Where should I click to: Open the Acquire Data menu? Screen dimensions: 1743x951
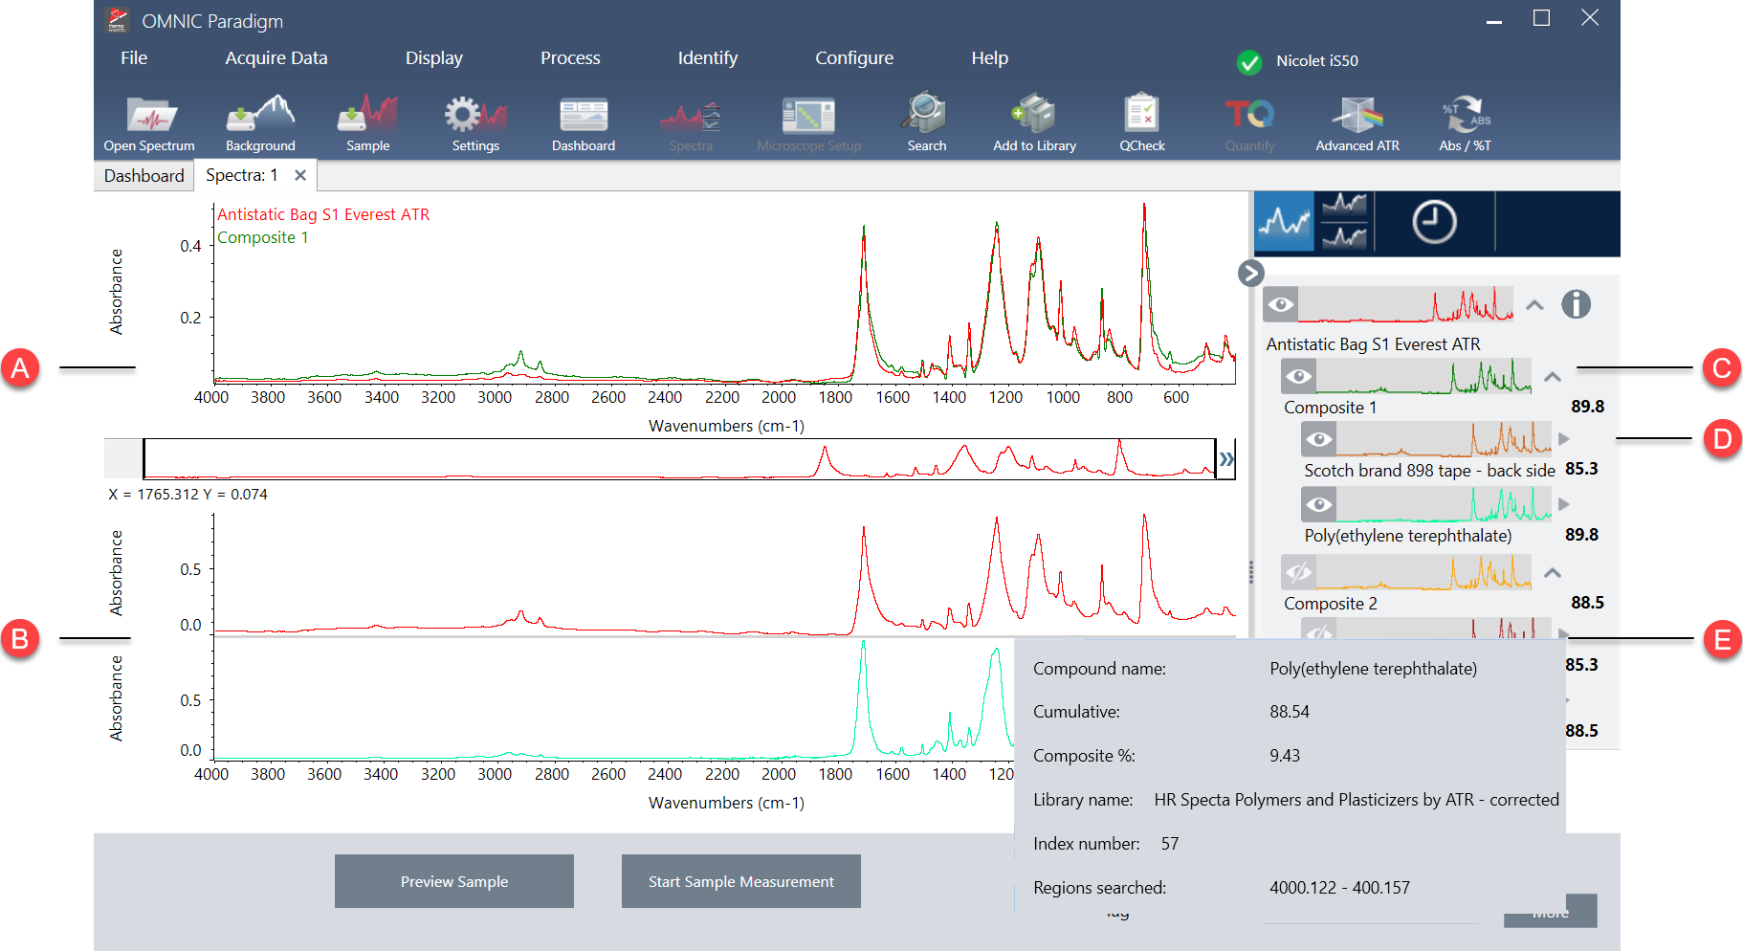(276, 58)
